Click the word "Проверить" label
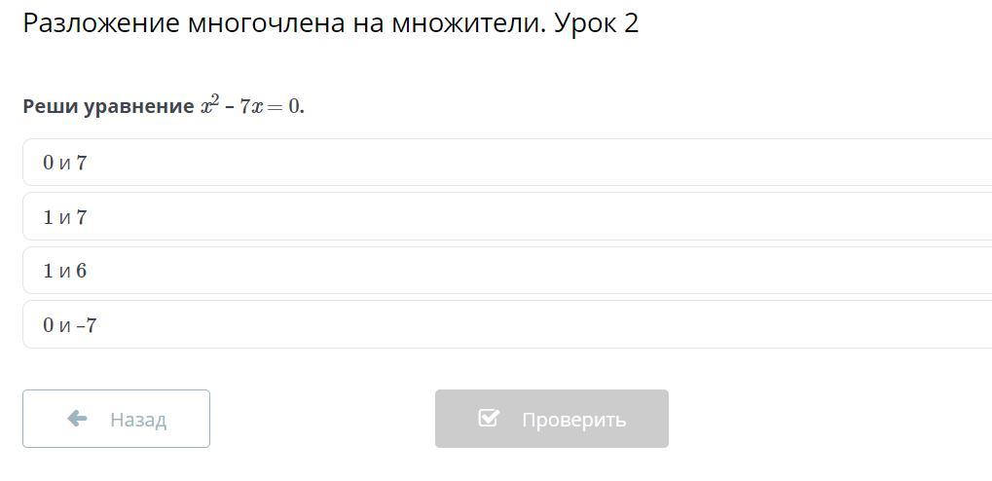Viewport: 992px width, 481px height. pos(573,420)
